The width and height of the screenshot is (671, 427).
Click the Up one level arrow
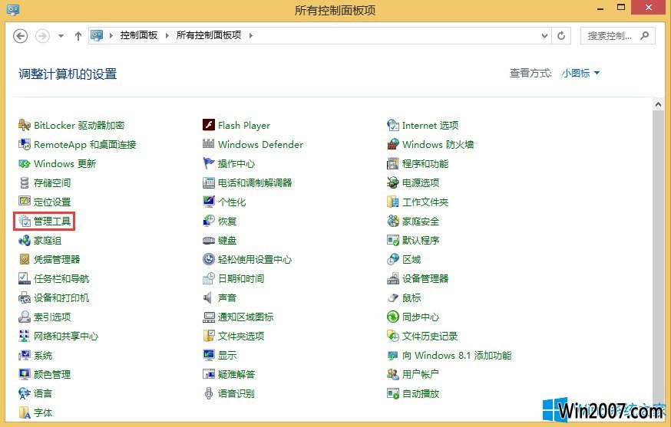click(78, 36)
